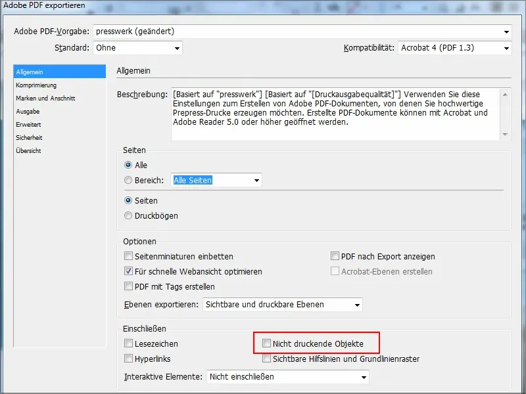The image size is (526, 394).
Task: Open the Ebenen exportieren dropdown
Action: click(x=283, y=305)
